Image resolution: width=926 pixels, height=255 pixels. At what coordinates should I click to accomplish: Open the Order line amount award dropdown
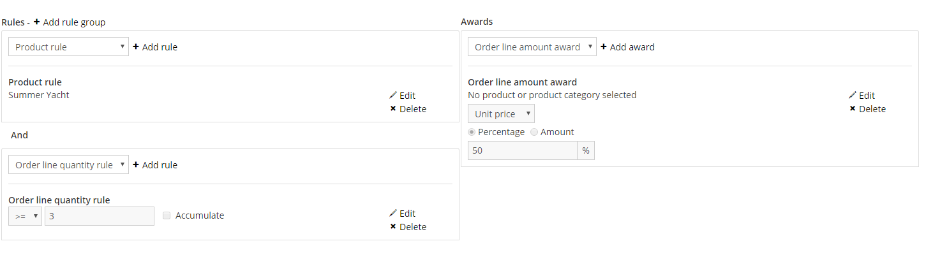(532, 47)
